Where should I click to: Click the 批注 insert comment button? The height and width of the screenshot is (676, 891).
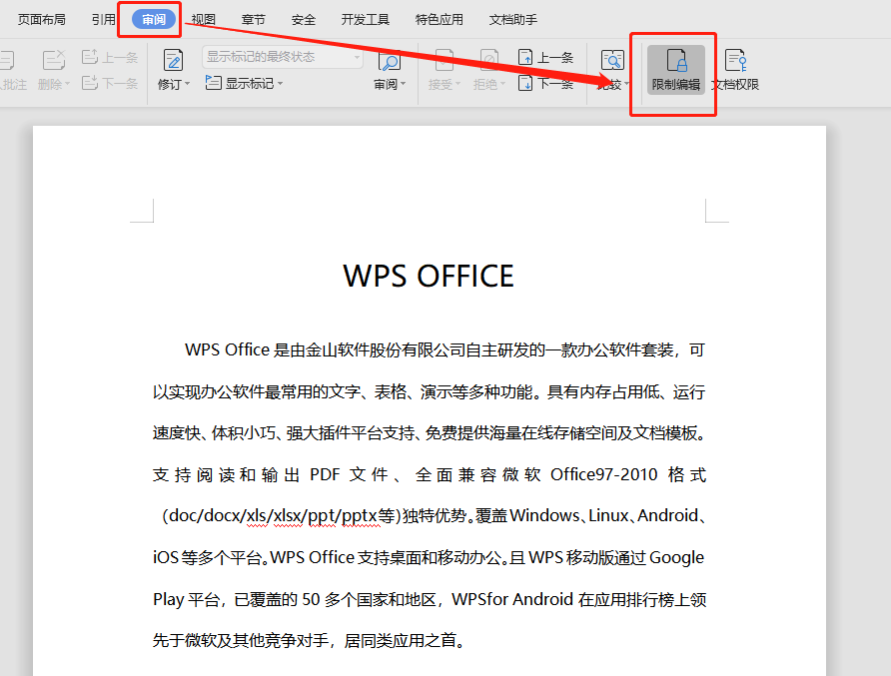pyautogui.click(x=13, y=70)
